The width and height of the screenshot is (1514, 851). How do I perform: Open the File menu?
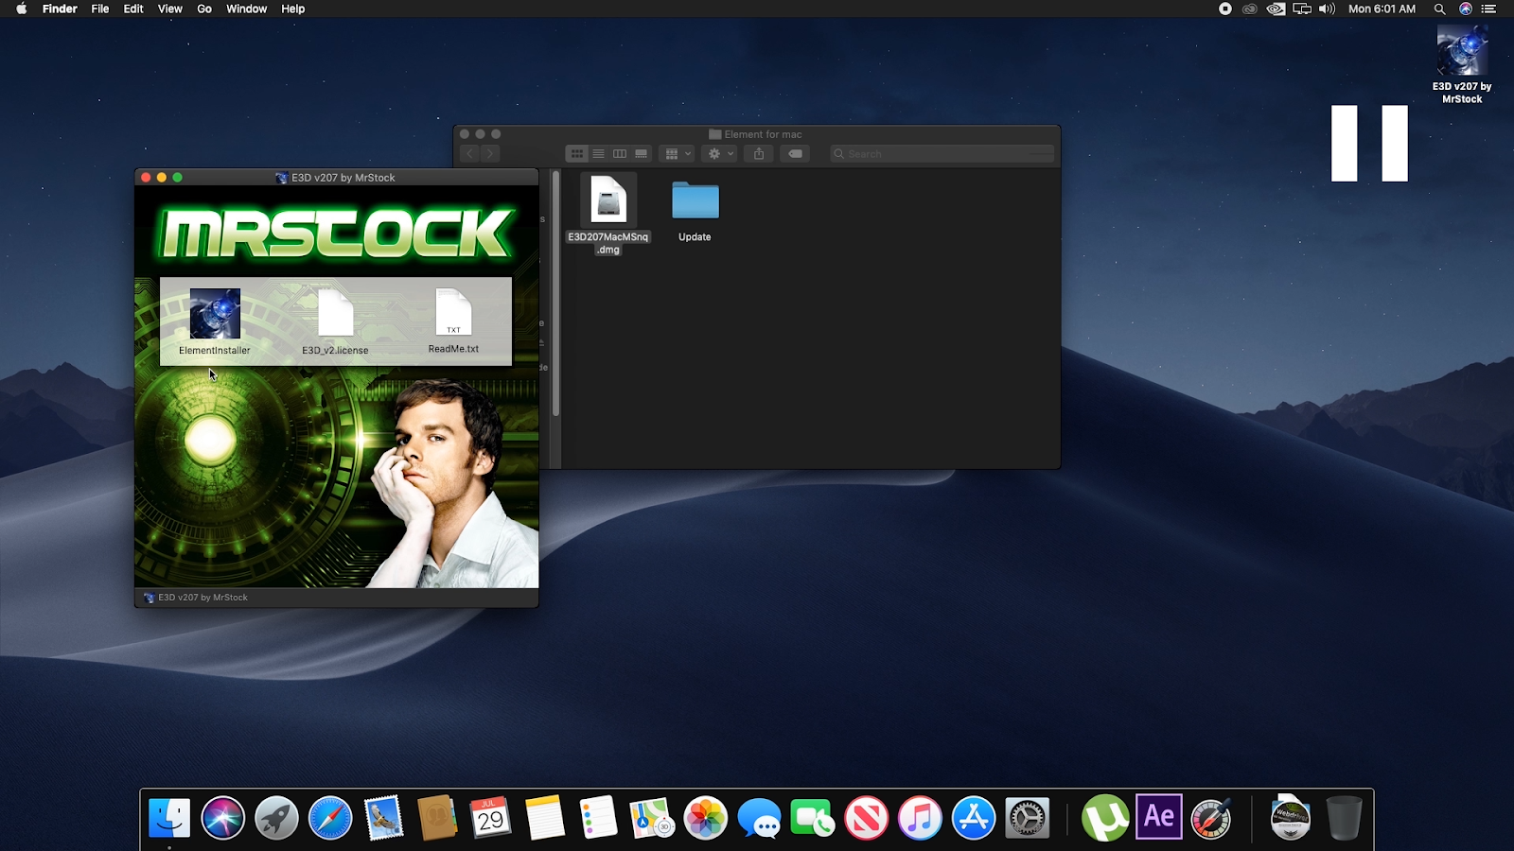coord(100,9)
